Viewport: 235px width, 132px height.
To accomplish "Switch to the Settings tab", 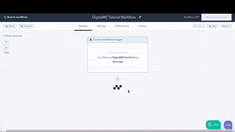I will click(101, 26).
